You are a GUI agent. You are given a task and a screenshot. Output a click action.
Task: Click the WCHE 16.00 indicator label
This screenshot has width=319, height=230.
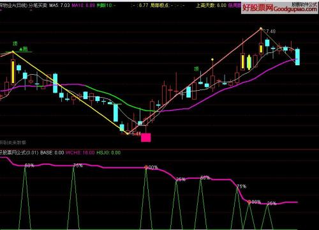point(80,153)
